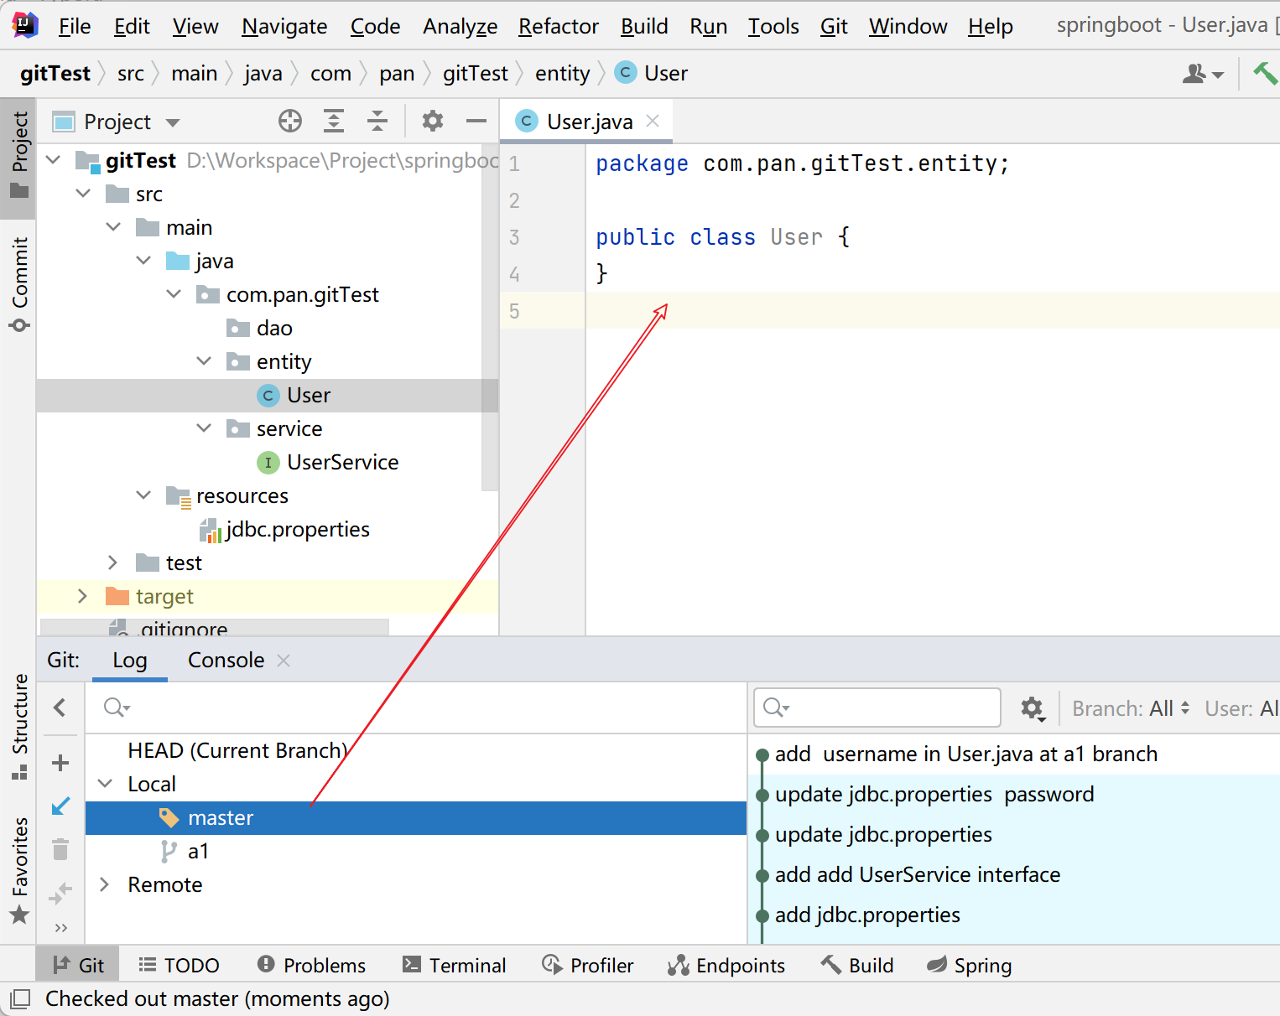Open Branch: All filter in Git log
This screenshot has width=1280, height=1016.
1130,708
